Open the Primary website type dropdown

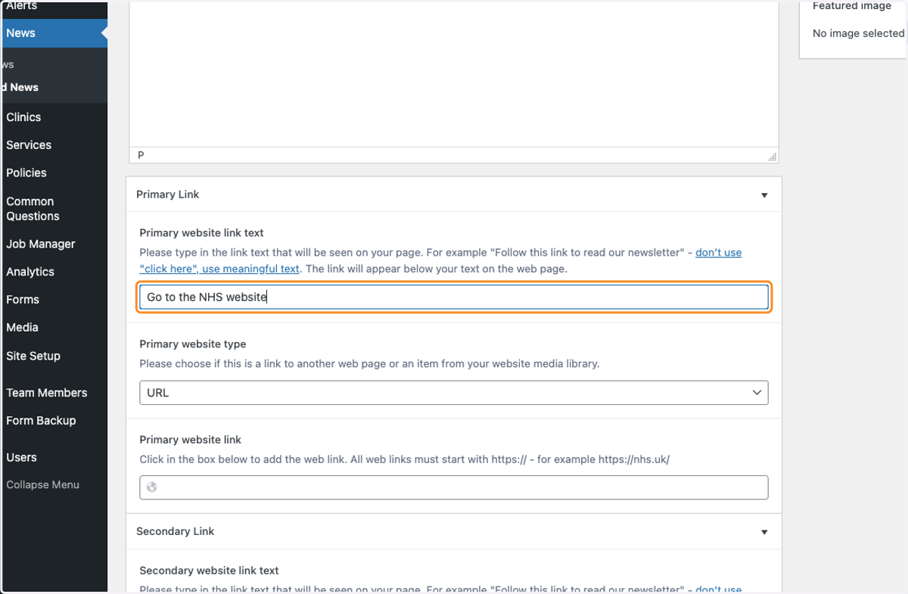coord(454,393)
